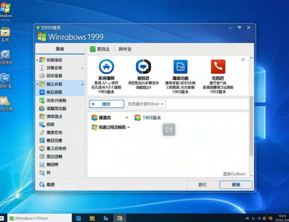Select the smiley face sidebar item
This screenshot has width=289, height=222.
pos(60,75)
